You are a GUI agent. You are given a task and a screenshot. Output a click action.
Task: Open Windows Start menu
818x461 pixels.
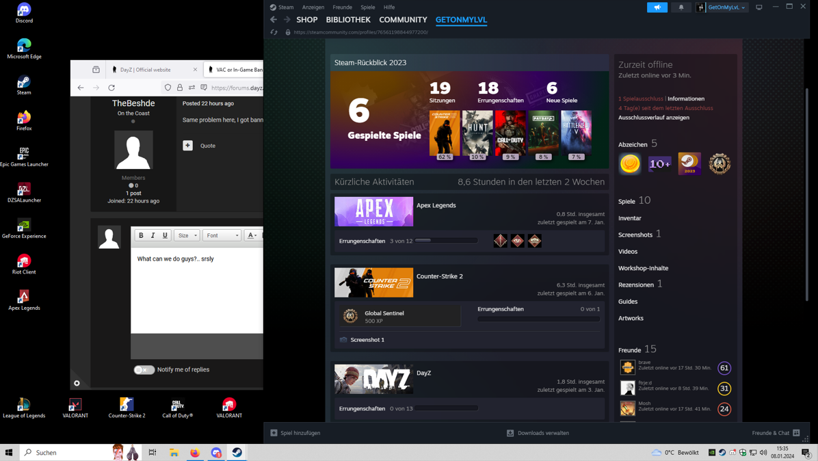coord(9,453)
